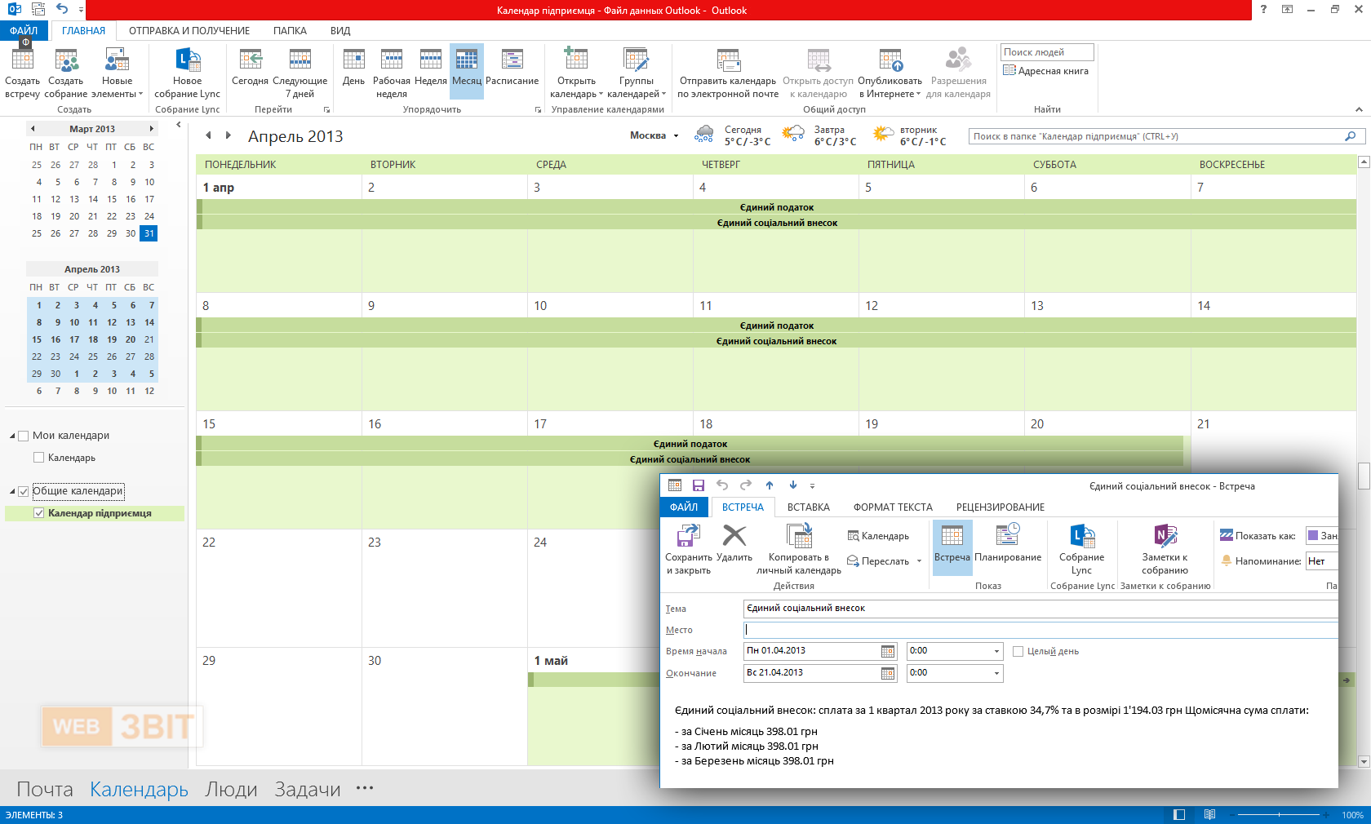Screen dimensions: 1371x824
Task: Open start time 0:00 dropdown
Action: pyautogui.click(x=996, y=651)
